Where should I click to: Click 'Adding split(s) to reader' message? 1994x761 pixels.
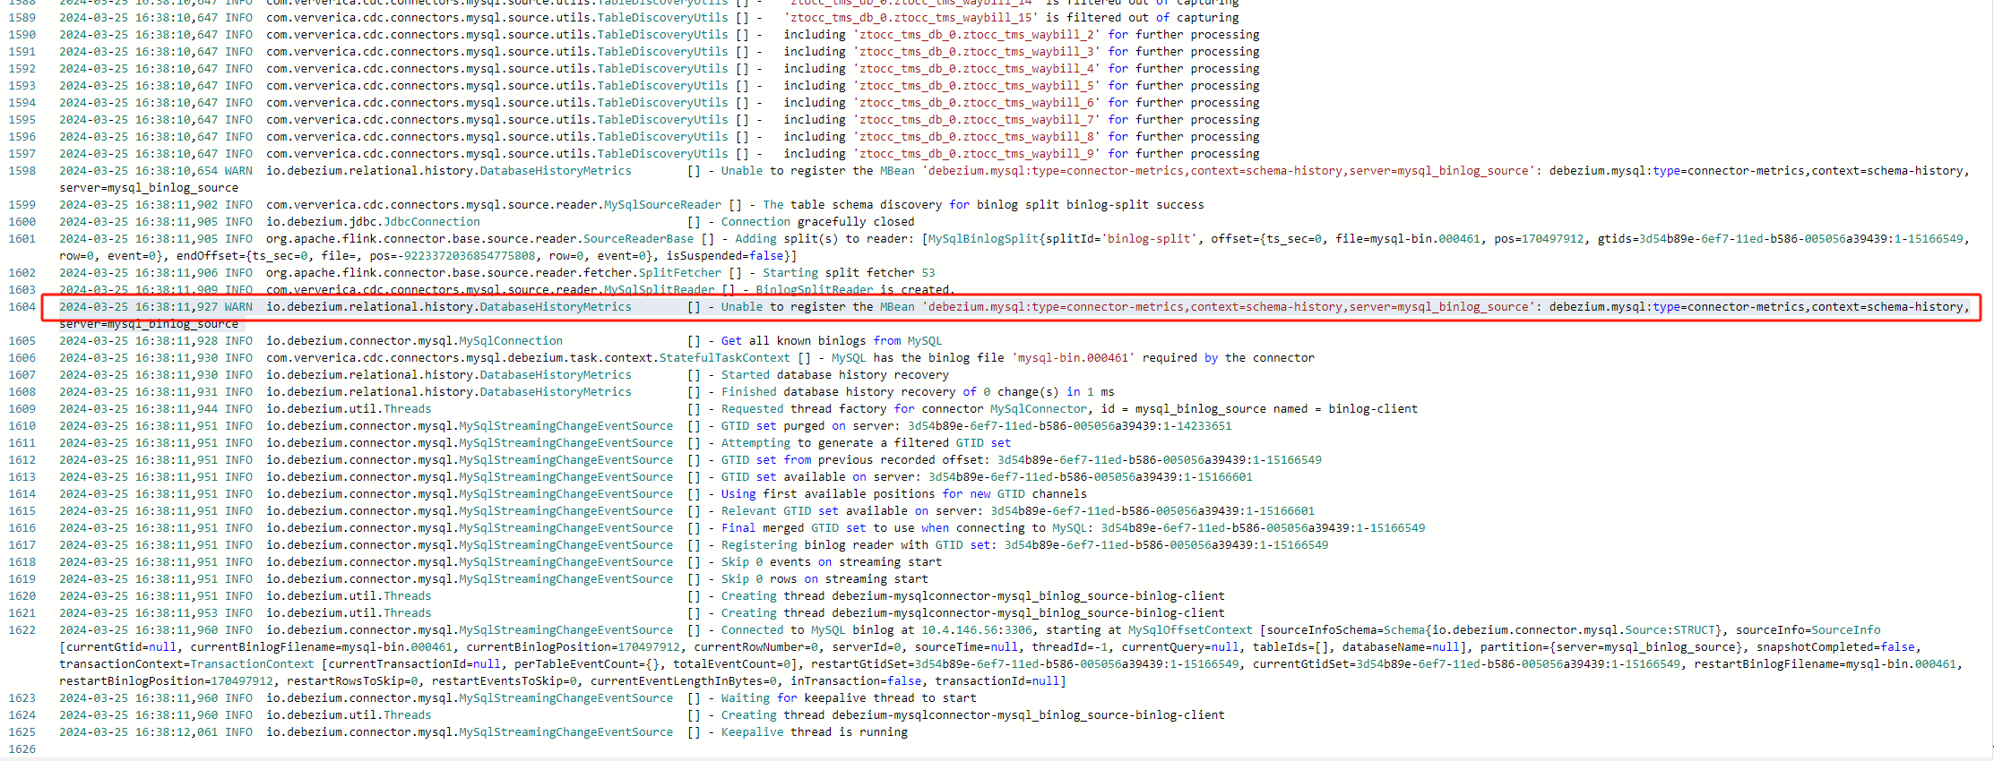[x=821, y=239]
